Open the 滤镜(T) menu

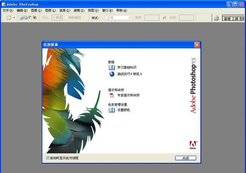click(79, 10)
